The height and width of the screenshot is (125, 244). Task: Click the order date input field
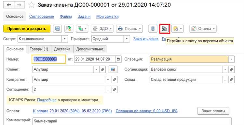95,59
